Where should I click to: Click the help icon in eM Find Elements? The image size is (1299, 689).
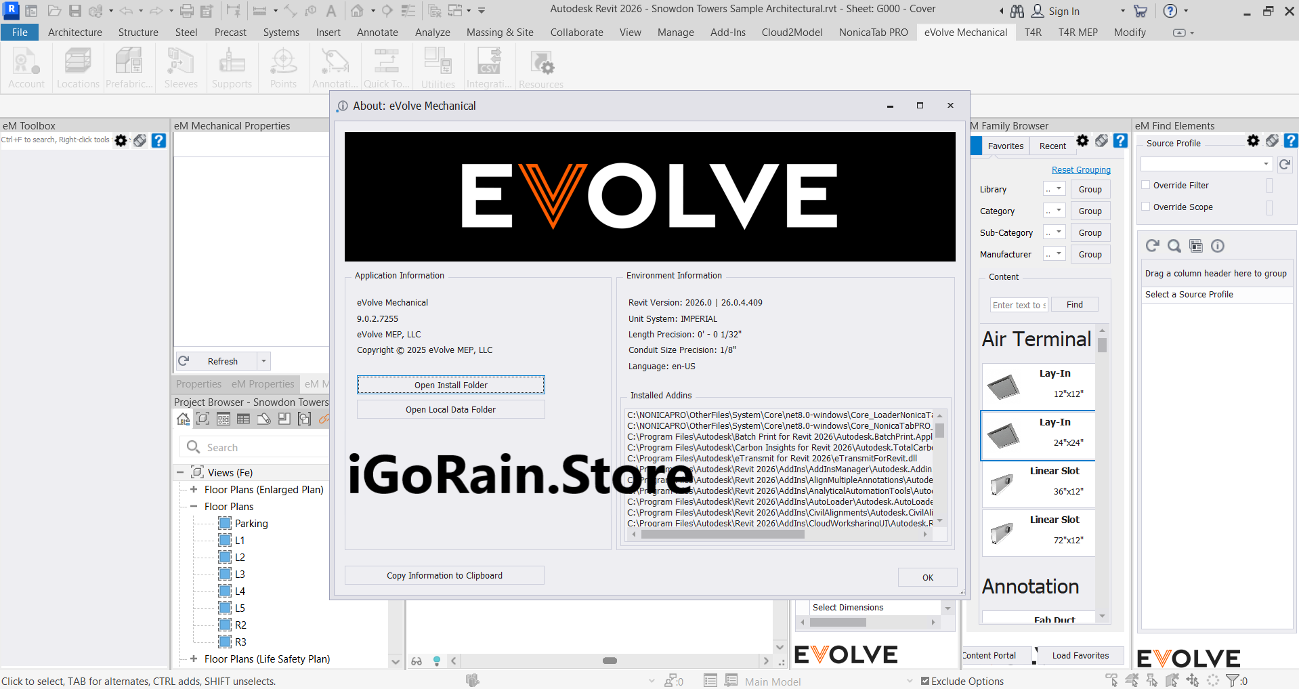click(1290, 140)
